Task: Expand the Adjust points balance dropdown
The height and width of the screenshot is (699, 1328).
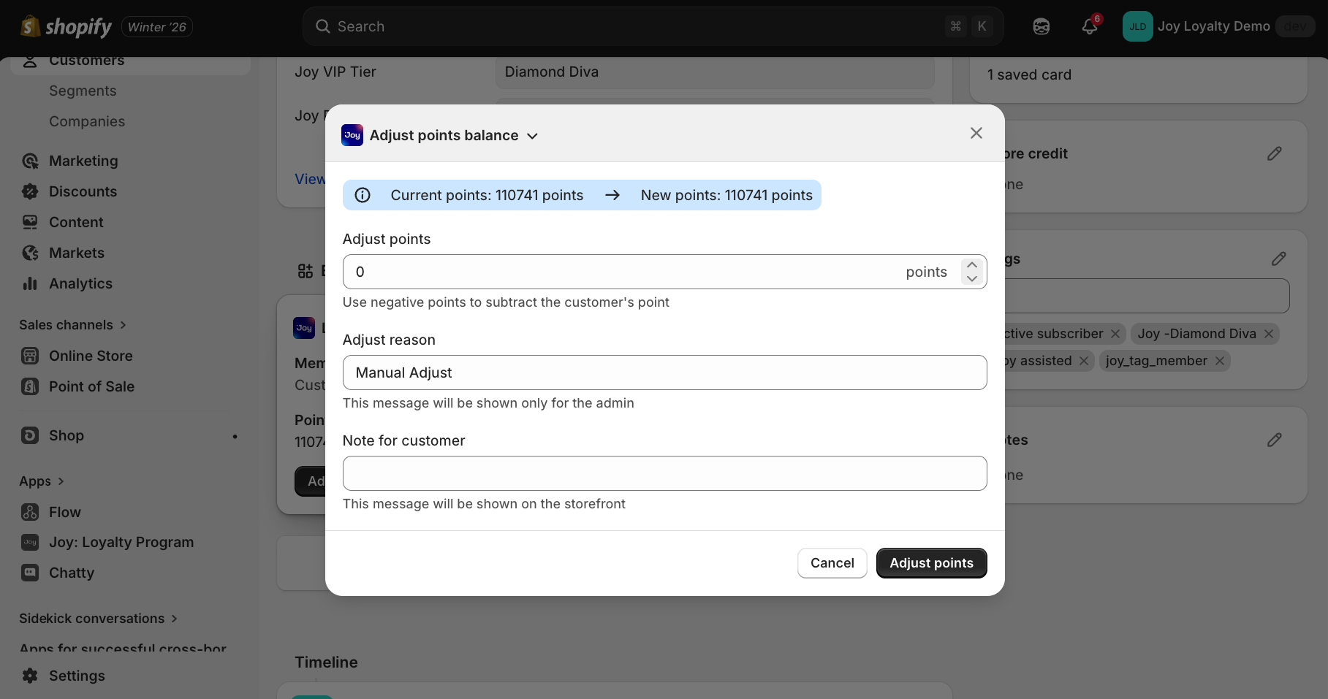Action: [x=533, y=136]
